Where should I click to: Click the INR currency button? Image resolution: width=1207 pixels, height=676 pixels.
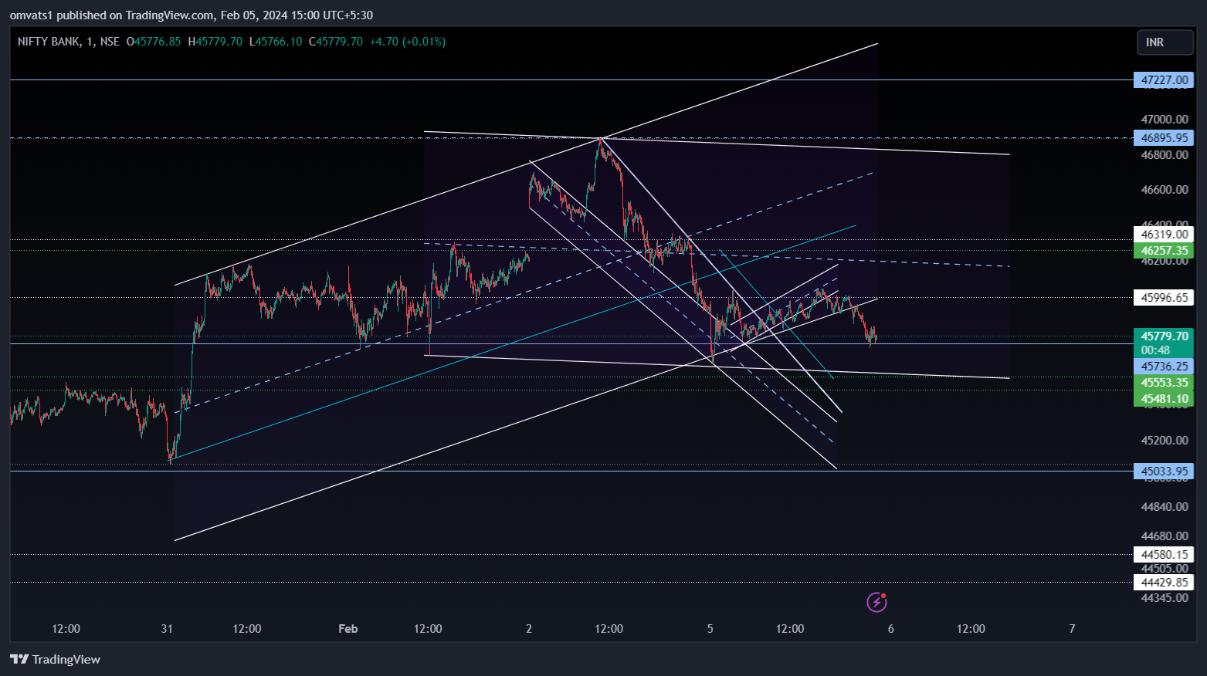click(1165, 42)
